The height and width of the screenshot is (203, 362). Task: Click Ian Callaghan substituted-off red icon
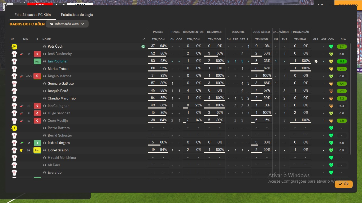point(37,106)
